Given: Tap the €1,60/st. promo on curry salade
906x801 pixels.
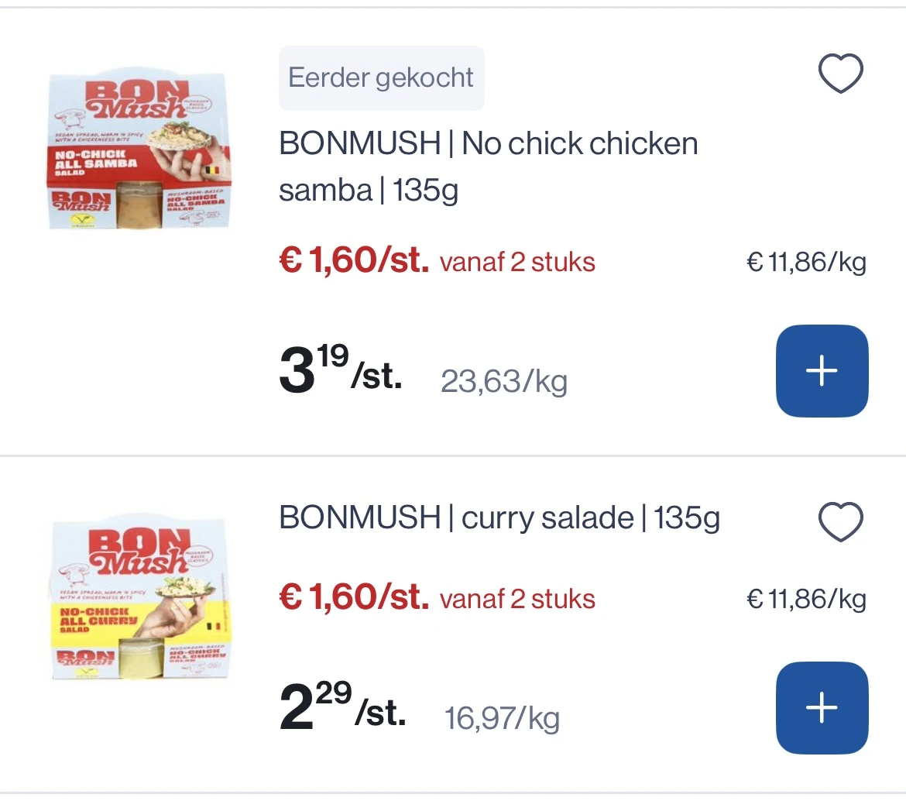Looking at the screenshot, I should pyautogui.click(x=354, y=597).
